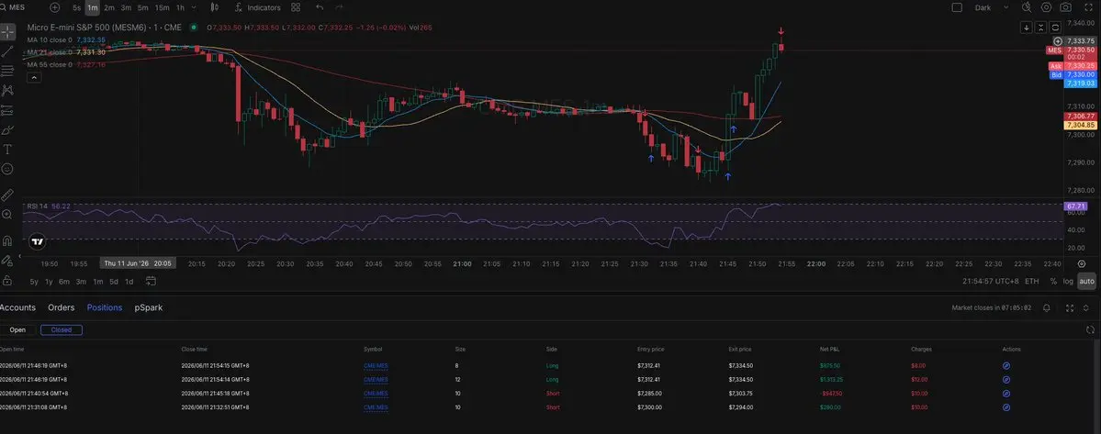Take a chart snapshot with camera icon
Image resolution: width=1101 pixels, height=434 pixels.
[1066, 7]
